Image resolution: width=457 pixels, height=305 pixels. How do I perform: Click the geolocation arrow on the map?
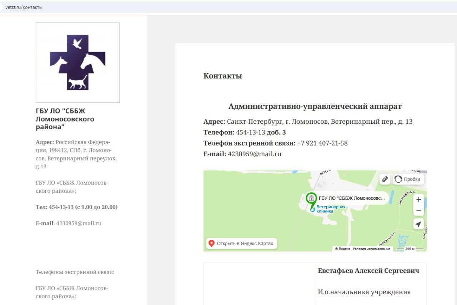pyautogui.click(x=418, y=224)
